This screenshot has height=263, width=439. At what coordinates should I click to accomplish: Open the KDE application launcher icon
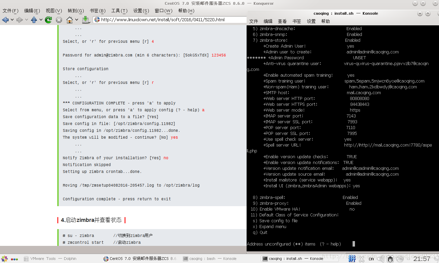4,259
